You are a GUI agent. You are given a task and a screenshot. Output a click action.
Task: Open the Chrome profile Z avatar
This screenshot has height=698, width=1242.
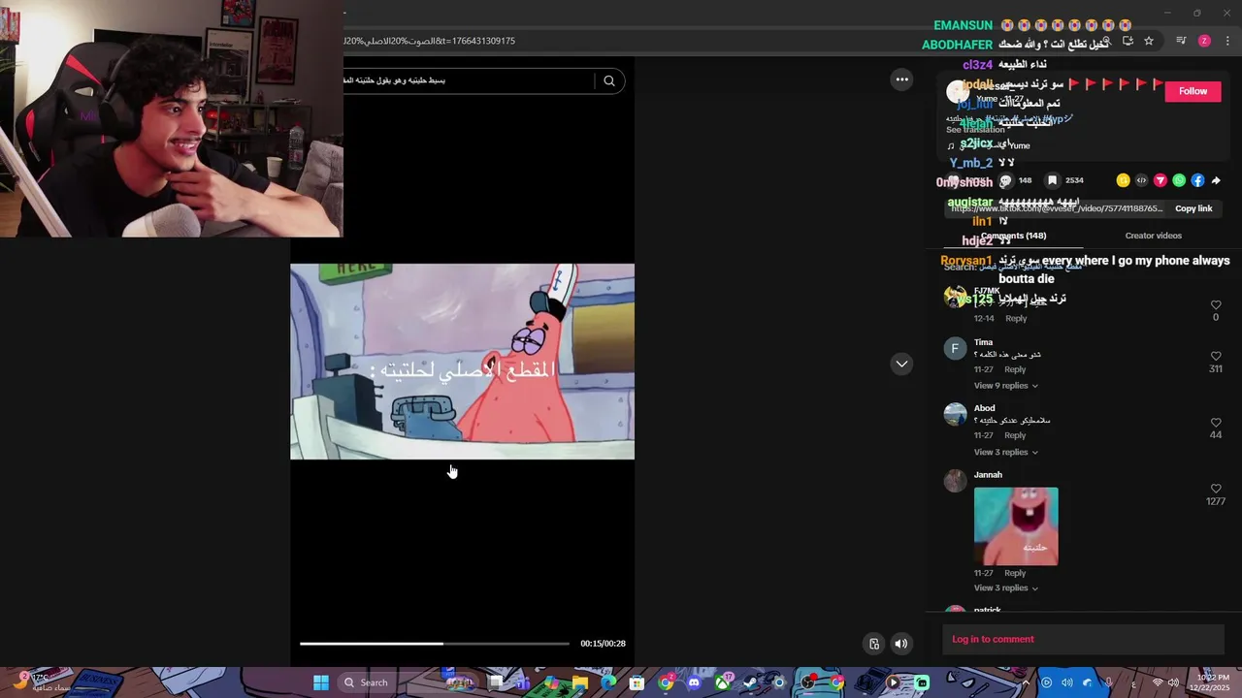point(1204,41)
